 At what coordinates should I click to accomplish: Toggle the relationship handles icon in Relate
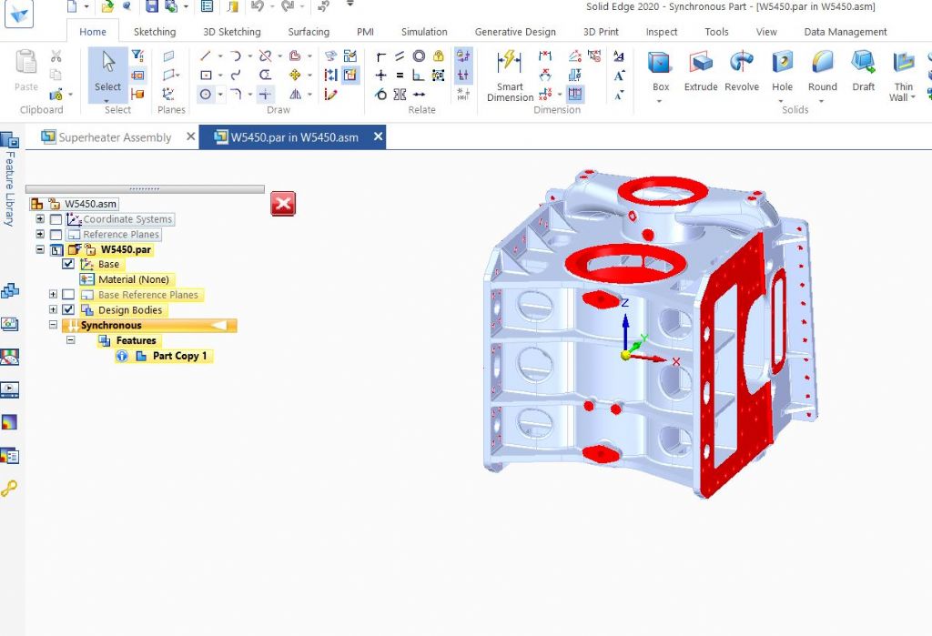463,75
